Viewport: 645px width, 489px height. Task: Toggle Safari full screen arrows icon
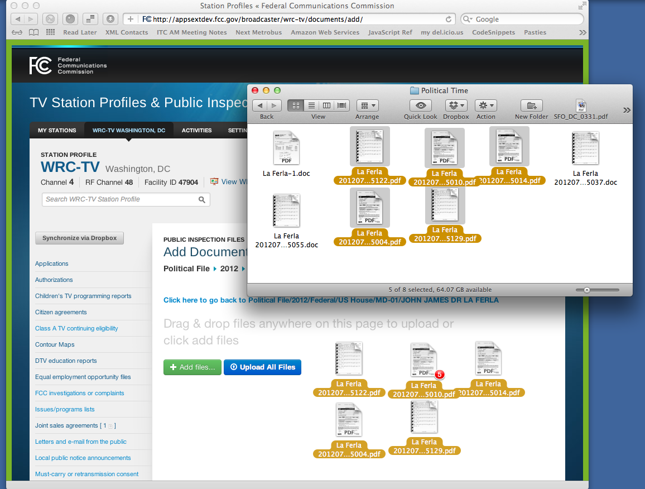[582, 6]
